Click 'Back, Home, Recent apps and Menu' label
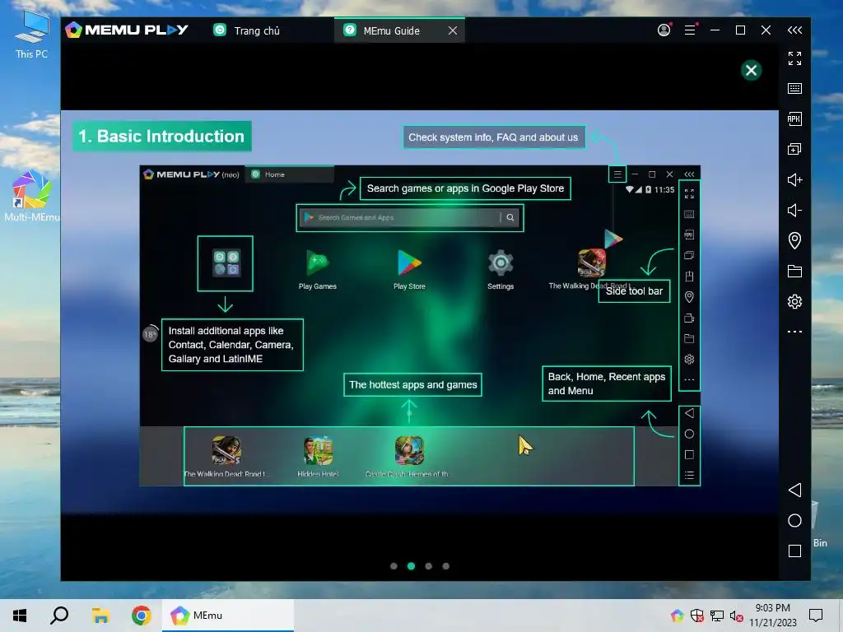This screenshot has width=843, height=632. (607, 383)
